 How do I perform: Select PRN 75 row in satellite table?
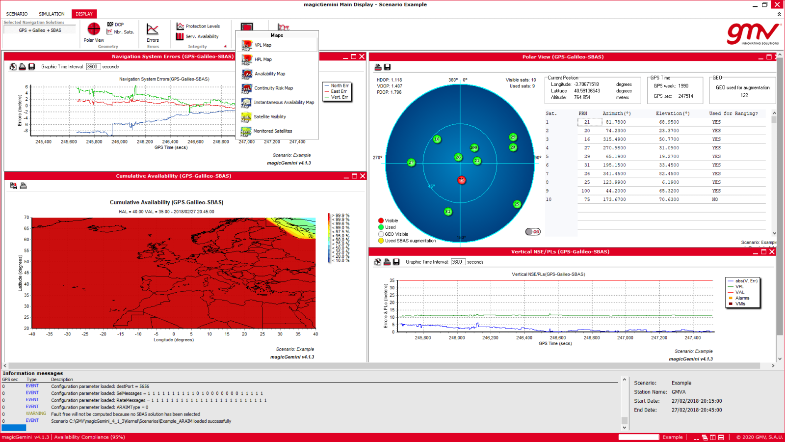pos(655,199)
